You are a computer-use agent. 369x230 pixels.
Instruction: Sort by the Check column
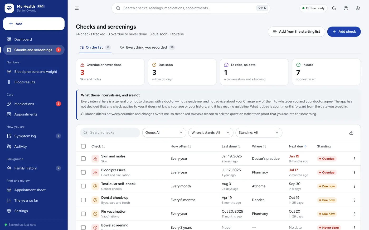[98, 146]
